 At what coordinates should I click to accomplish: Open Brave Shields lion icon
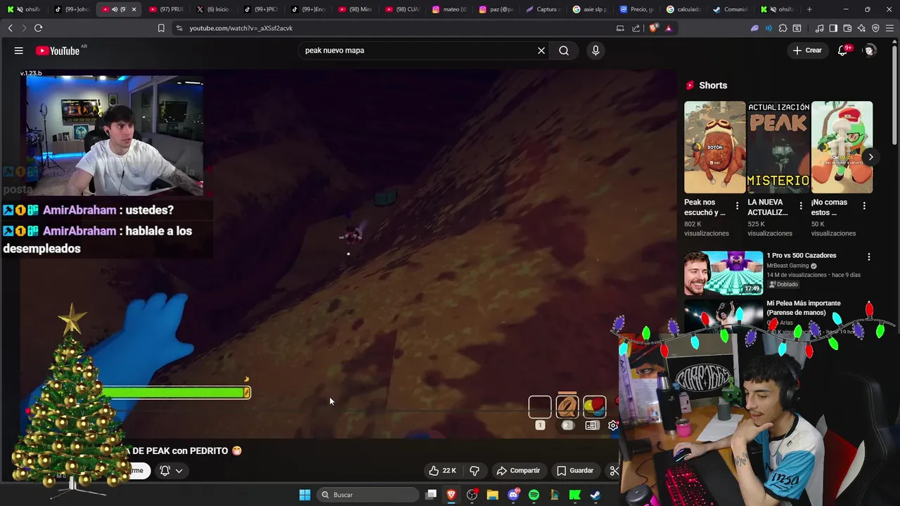coord(654,28)
